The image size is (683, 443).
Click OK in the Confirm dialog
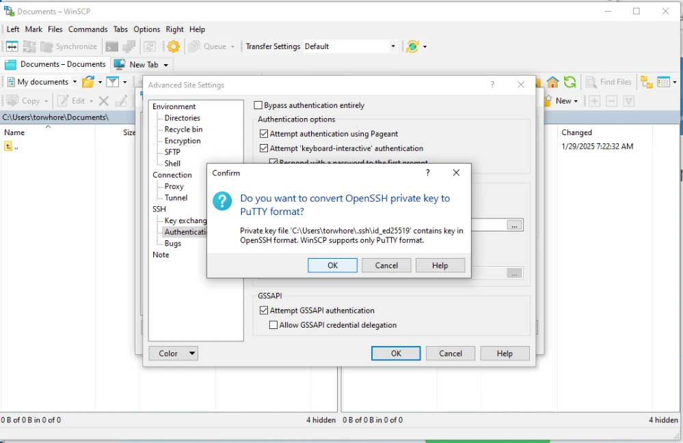(332, 266)
